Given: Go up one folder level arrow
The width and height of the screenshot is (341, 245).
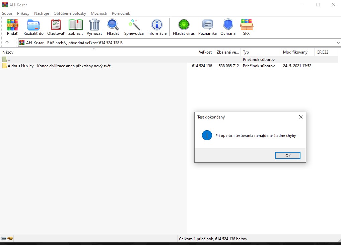Looking at the screenshot, I should pos(7,43).
